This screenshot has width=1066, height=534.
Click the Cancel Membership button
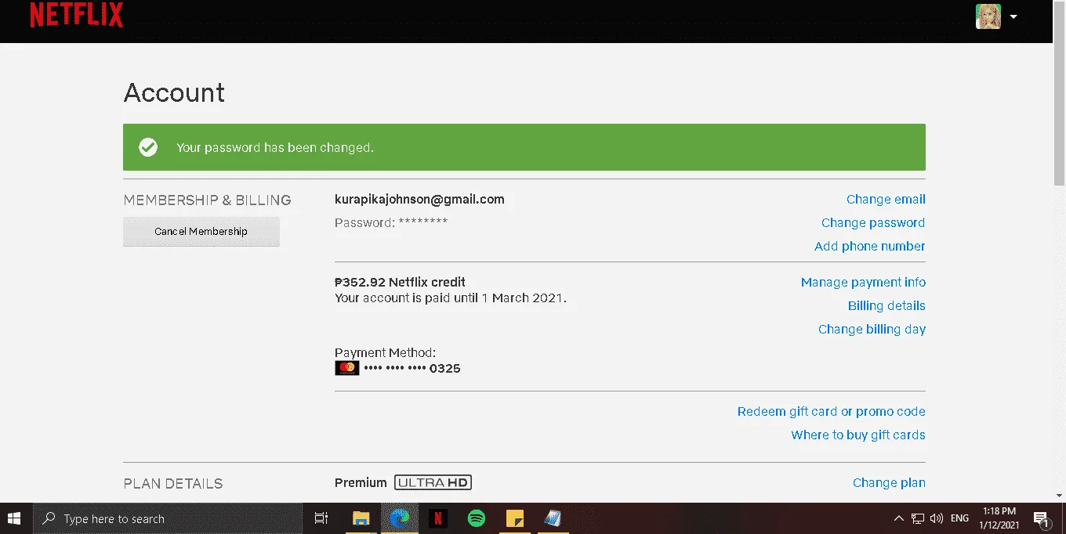201,232
